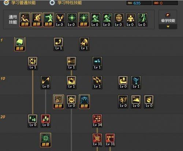Select the red gear skill at Lv 31
This screenshot has height=151, width=183.
(x=97, y=140)
